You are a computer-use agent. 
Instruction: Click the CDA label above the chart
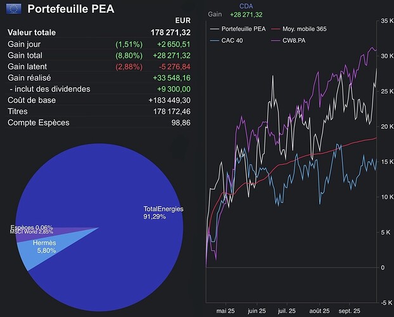pyautogui.click(x=246, y=6)
